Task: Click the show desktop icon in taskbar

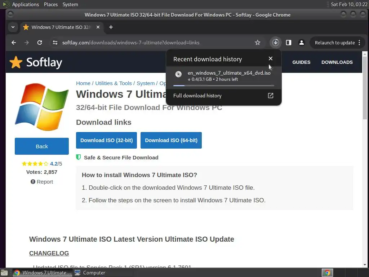Action: pos(4,273)
